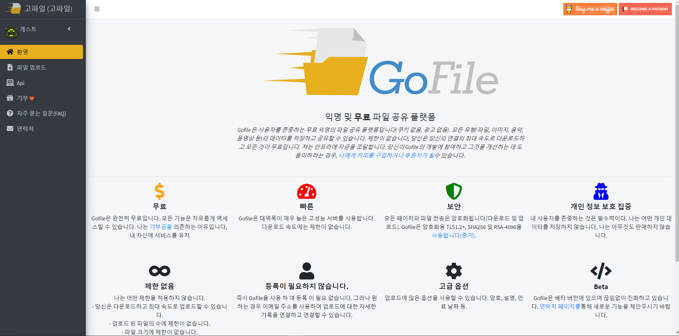Viewport: 679px width, 336px height.
Task: Click the orange dollar sign icon
Action: [x=160, y=191]
